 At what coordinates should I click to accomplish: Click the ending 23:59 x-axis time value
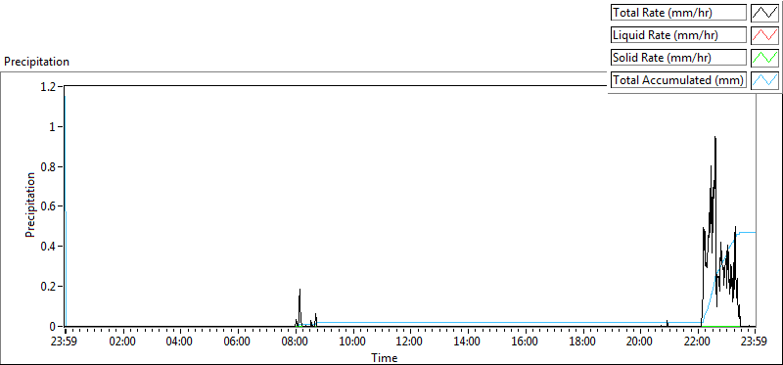click(x=754, y=342)
